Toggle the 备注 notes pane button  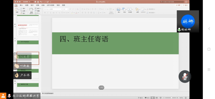(140, 98)
